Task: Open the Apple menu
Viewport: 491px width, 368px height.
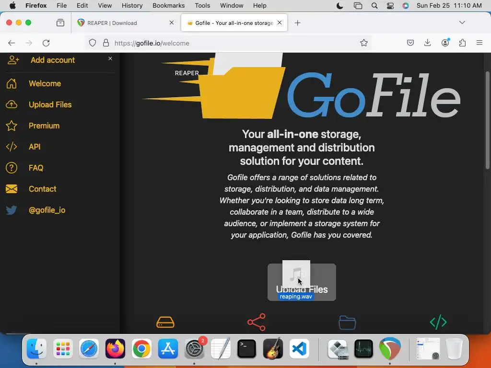Action: [12, 6]
